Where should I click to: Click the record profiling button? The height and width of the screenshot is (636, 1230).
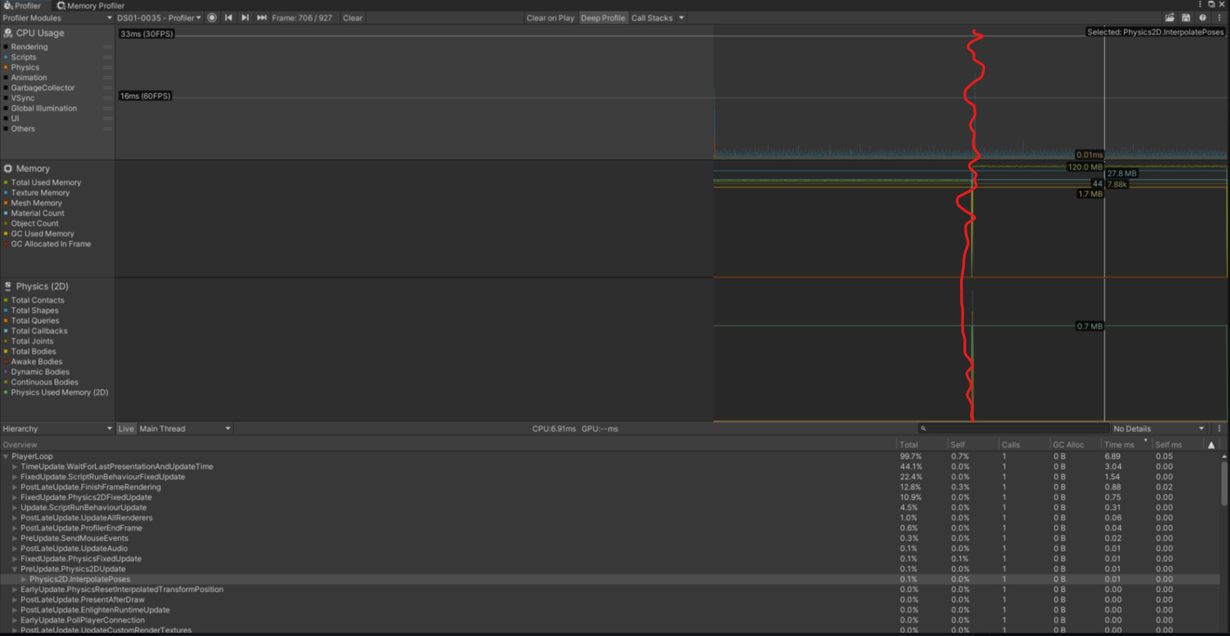tap(212, 18)
